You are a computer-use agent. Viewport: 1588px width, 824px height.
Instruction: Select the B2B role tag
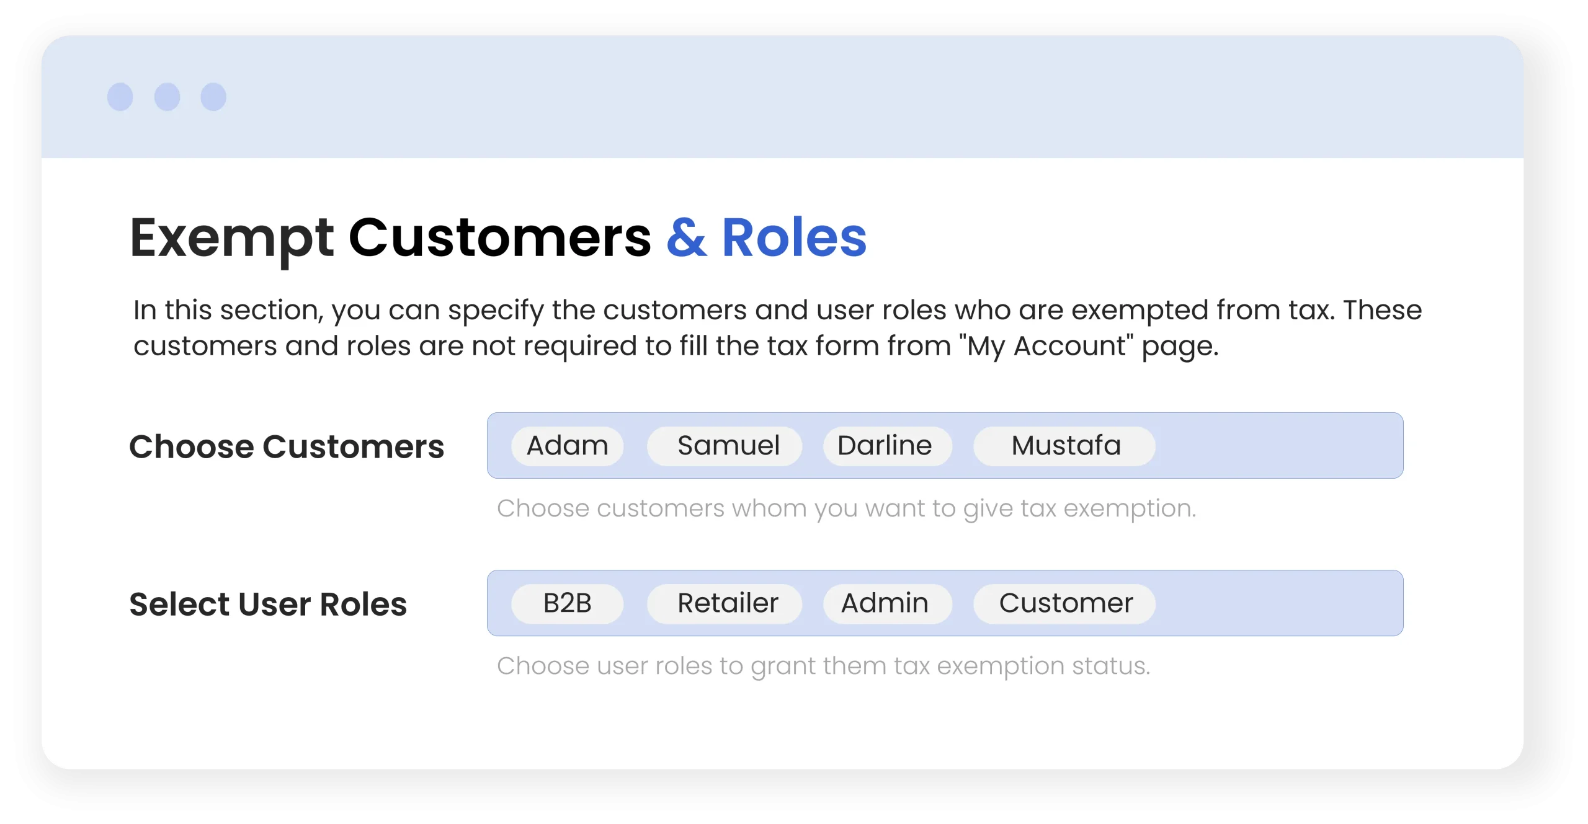[x=567, y=603]
